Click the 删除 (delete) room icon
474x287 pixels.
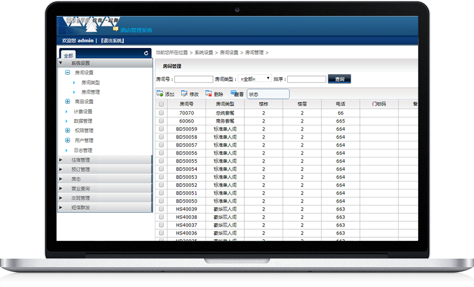coord(209,94)
